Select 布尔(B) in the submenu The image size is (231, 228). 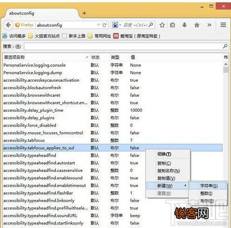click(208, 201)
